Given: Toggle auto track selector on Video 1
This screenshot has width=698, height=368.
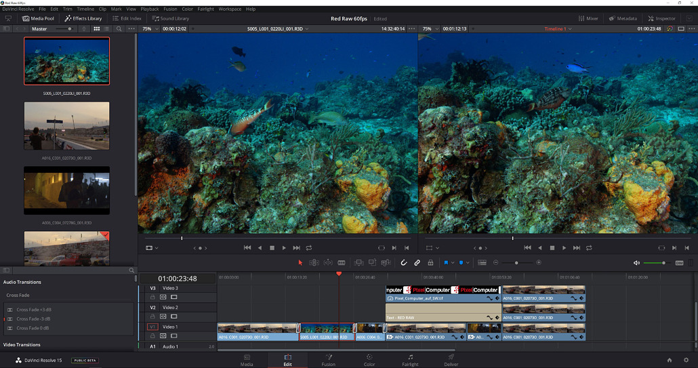Looking at the screenshot, I should point(163,335).
